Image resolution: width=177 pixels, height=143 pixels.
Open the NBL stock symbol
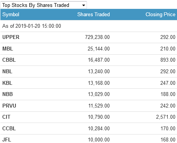[7, 71]
